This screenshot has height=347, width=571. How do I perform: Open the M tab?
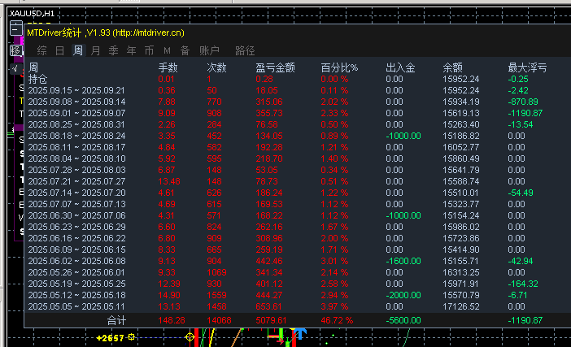167,50
